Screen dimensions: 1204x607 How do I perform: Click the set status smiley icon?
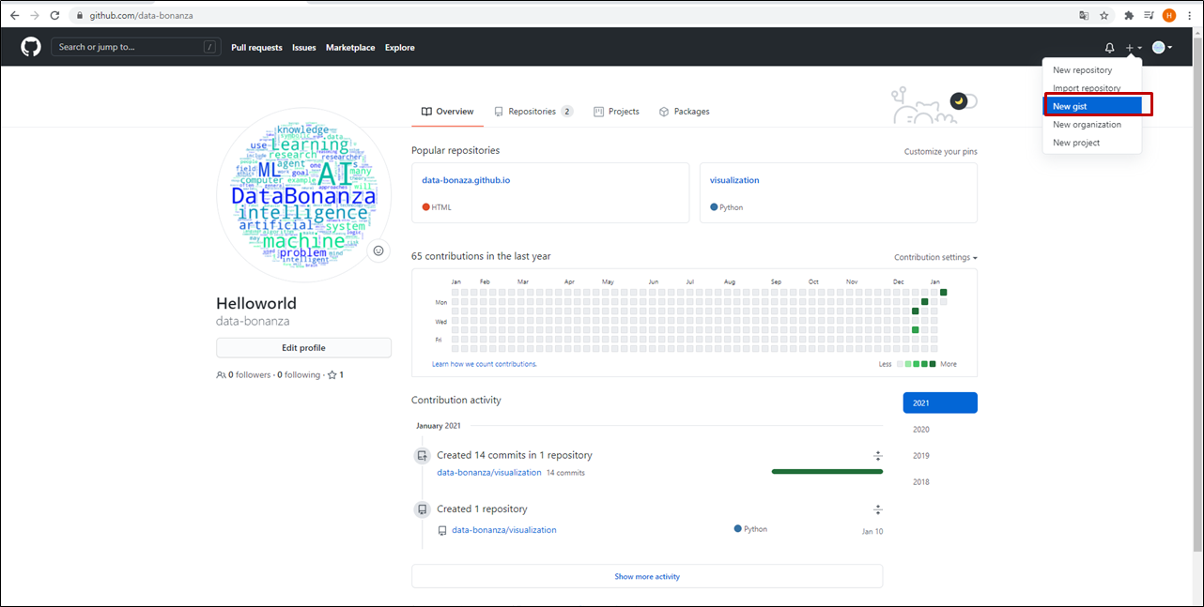pyautogui.click(x=378, y=250)
